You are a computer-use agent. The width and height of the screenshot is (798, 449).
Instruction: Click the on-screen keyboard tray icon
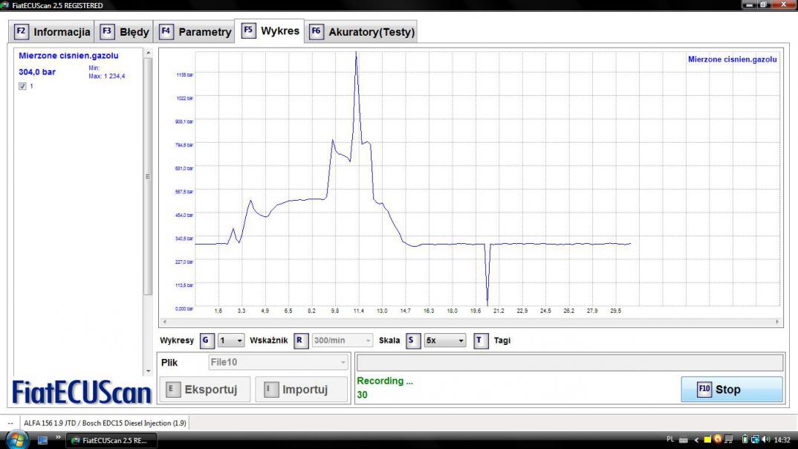pos(684,440)
